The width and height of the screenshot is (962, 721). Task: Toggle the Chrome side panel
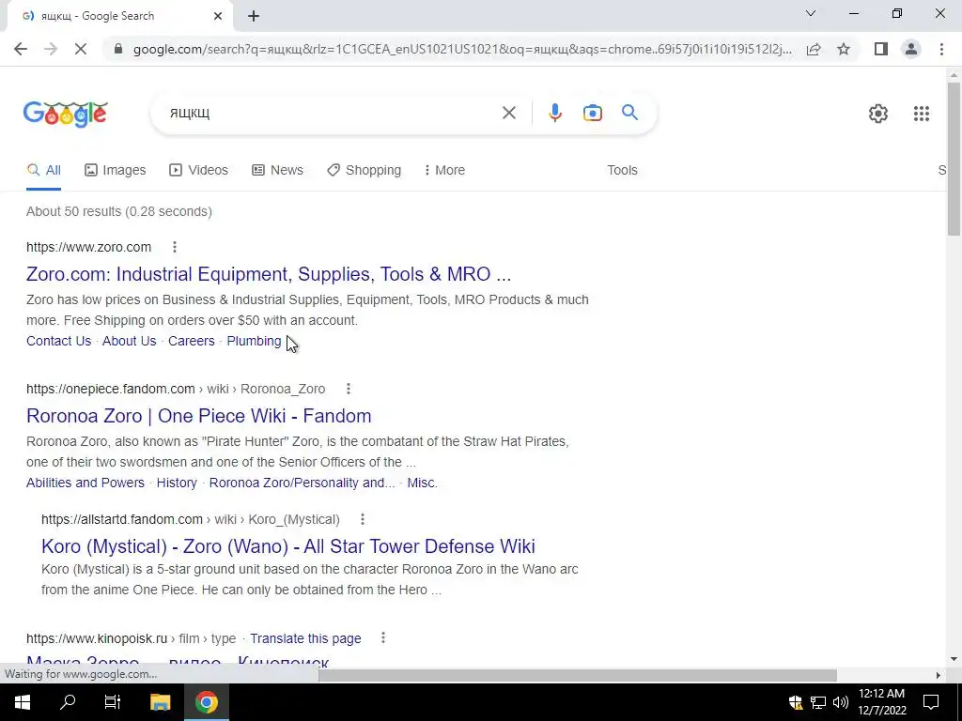(x=881, y=49)
